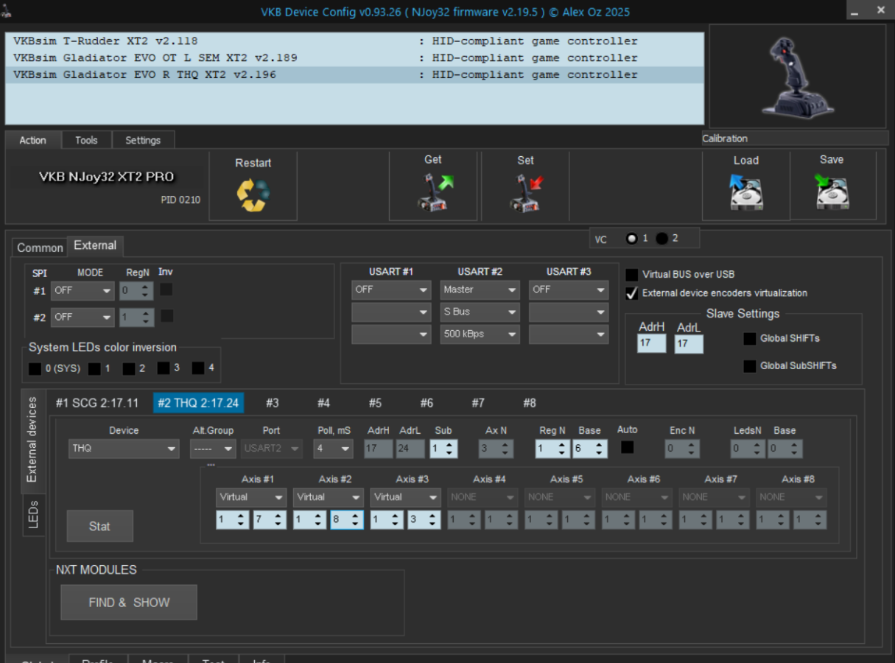Open the Device THQ dropdown
The image size is (895, 663).
pos(124,449)
